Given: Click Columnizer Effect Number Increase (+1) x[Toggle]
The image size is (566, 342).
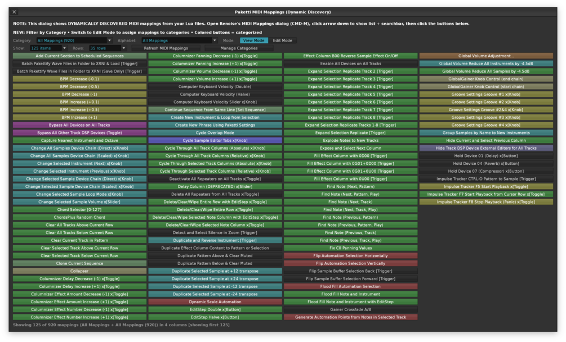Looking at the screenshot, I should pos(80,317).
